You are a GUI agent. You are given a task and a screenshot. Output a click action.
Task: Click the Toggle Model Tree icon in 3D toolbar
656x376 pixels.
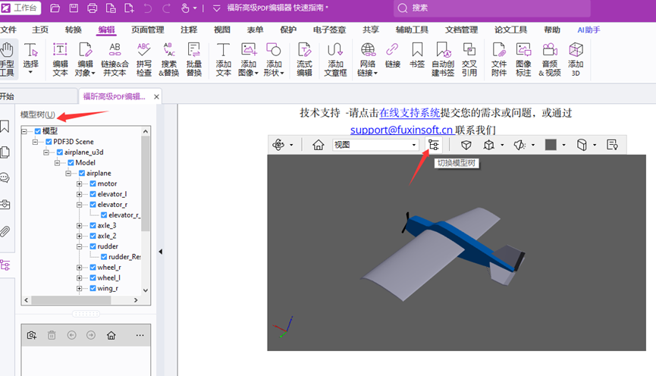coord(434,145)
